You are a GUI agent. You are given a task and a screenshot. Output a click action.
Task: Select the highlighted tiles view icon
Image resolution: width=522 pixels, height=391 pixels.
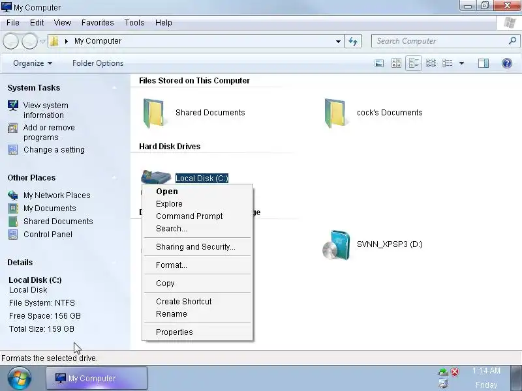point(414,63)
